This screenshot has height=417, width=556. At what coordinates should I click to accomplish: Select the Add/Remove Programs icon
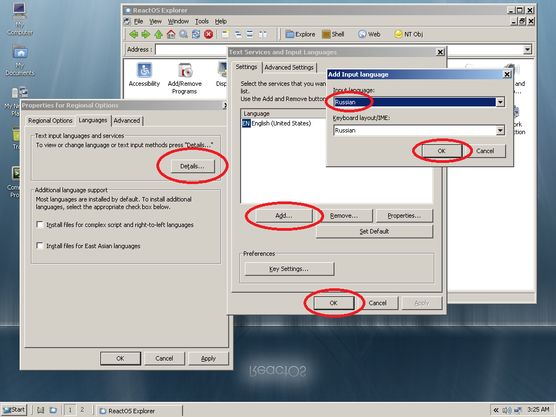click(x=185, y=78)
